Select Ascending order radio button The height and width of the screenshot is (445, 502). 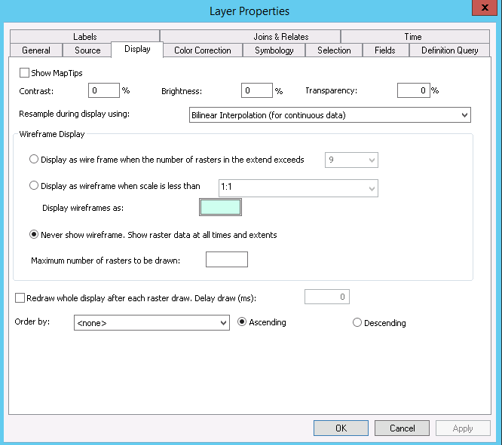tap(243, 322)
